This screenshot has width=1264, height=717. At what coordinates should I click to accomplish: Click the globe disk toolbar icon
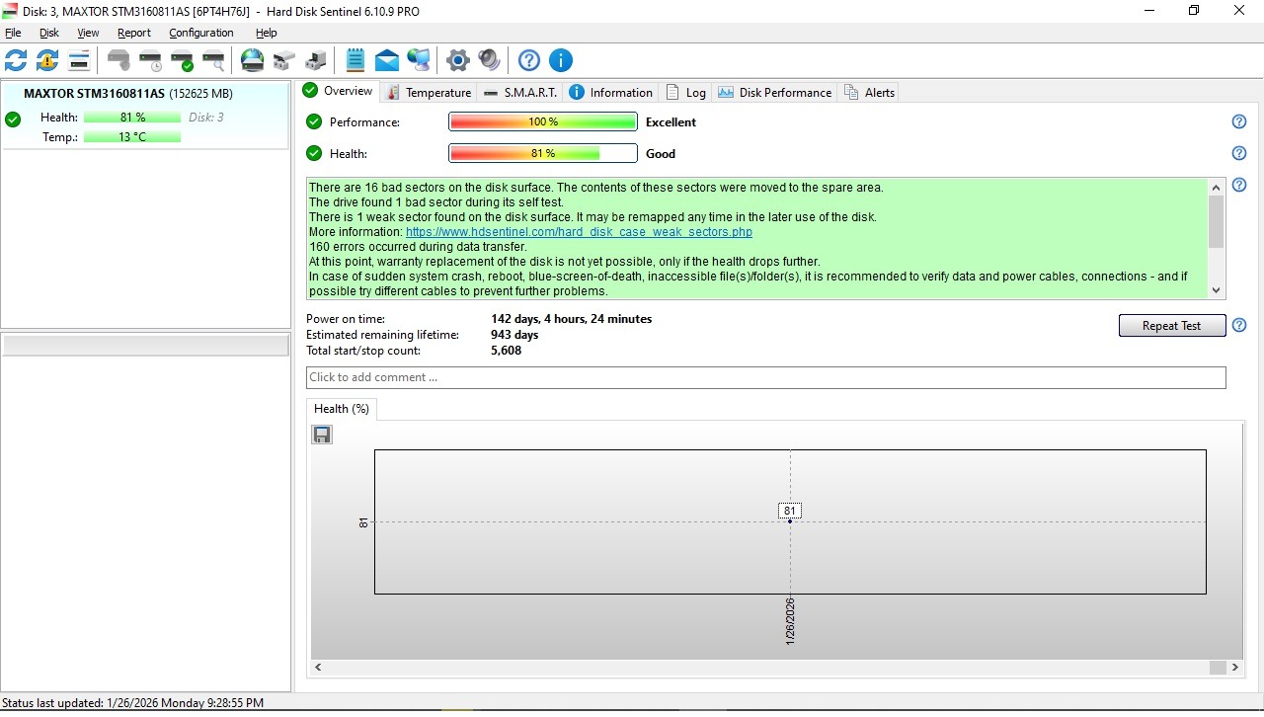253,60
